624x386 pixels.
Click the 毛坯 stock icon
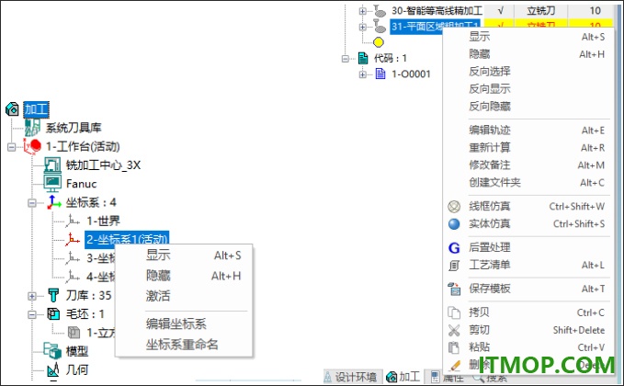pos(53,314)
